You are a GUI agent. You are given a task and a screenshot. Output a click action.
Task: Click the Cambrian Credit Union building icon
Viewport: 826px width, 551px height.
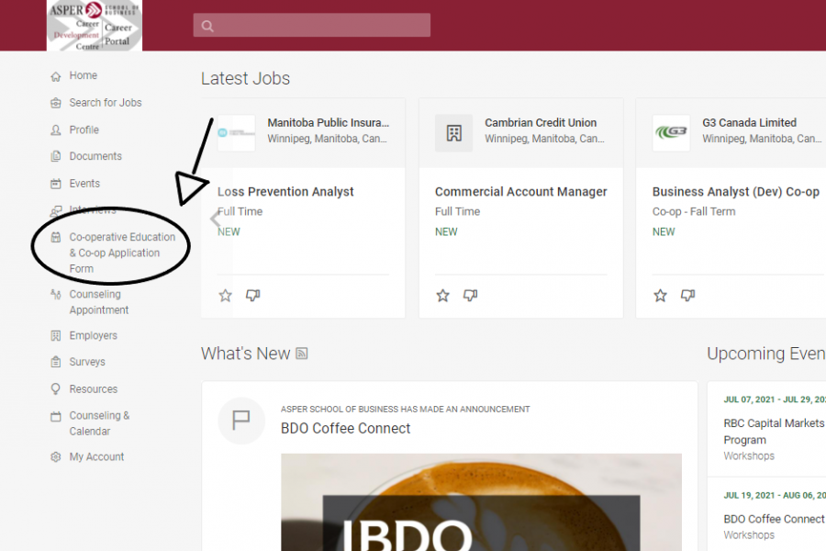tap(453, 133)
